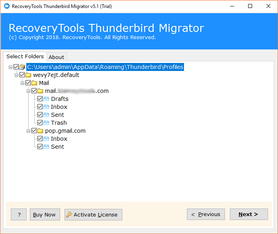Uncheck the Inbox checkbox under the mail. .com account
The image size is (278, 234).
[x=40, y=107]
